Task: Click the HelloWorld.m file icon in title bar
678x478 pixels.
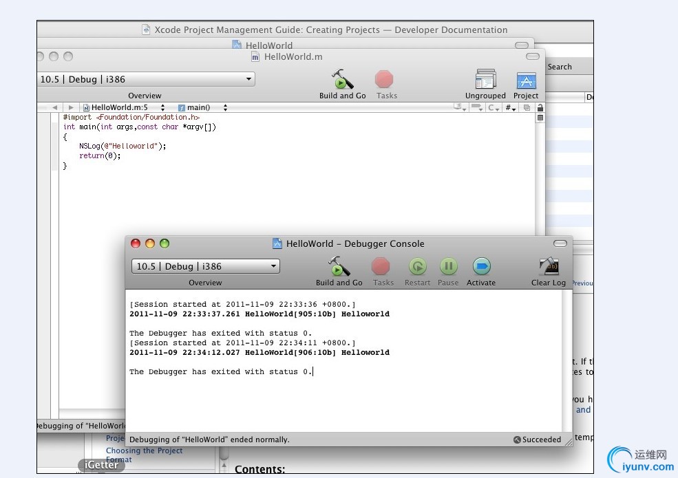Action: (255, 56)
